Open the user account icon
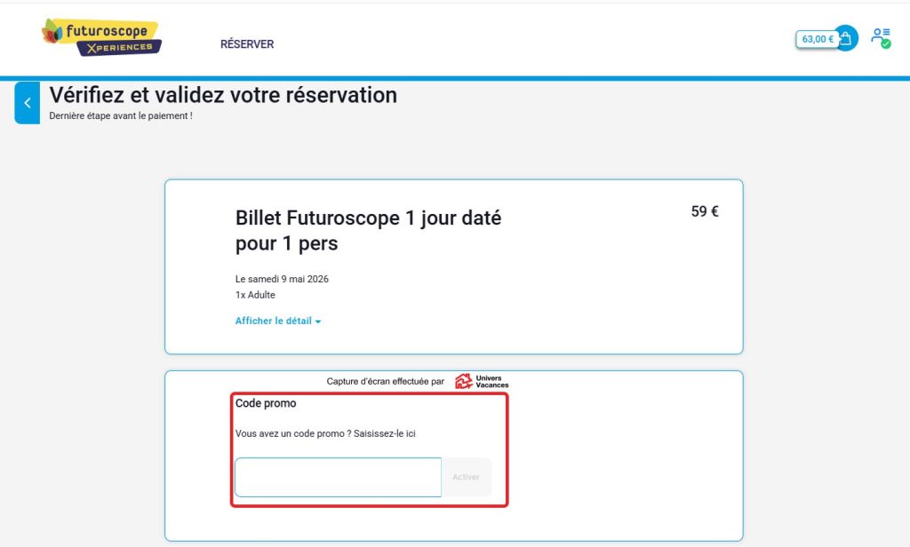 pos(880,37)
